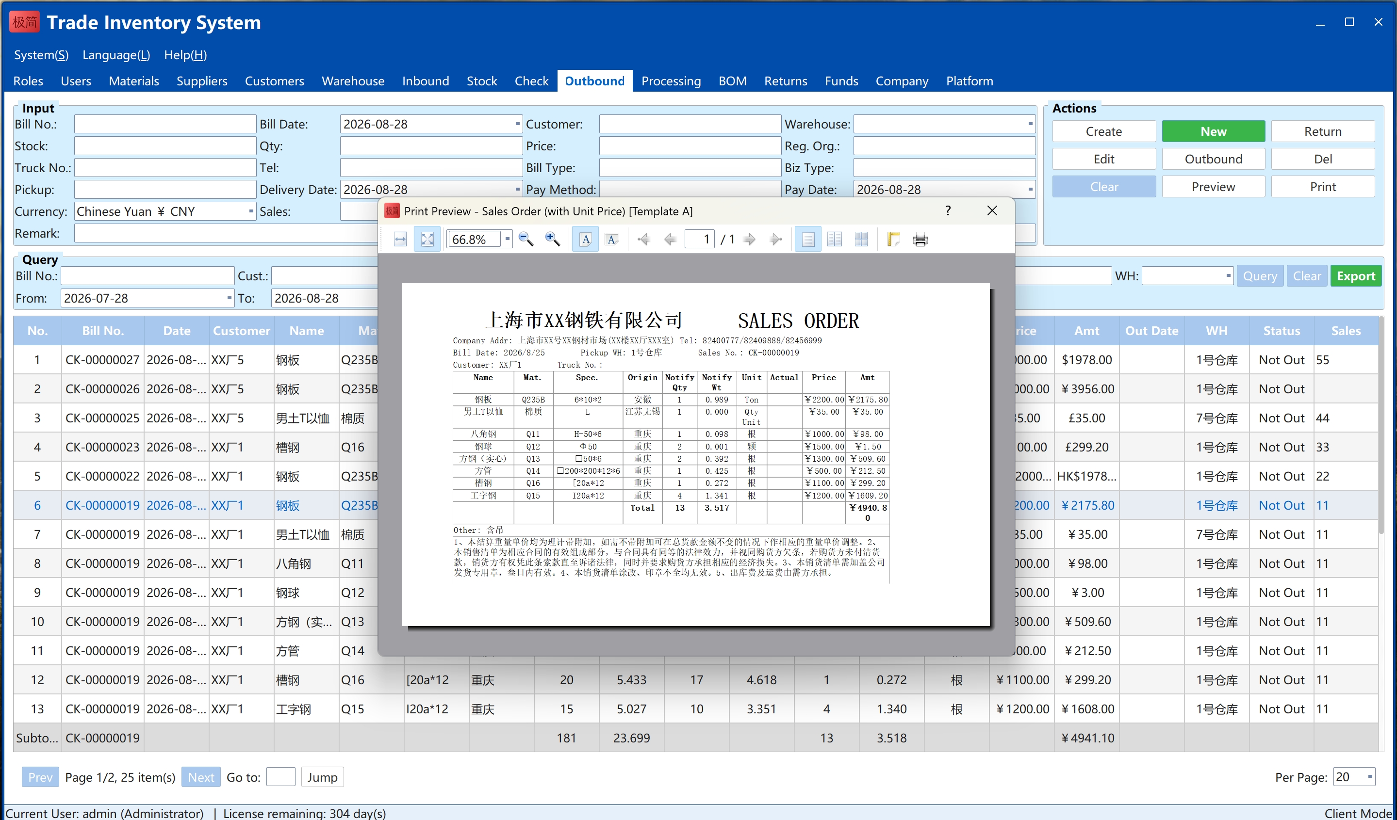1397x820 pixels.
Task: Click the Create button in Actions
Action: [x=1104, y=131]
